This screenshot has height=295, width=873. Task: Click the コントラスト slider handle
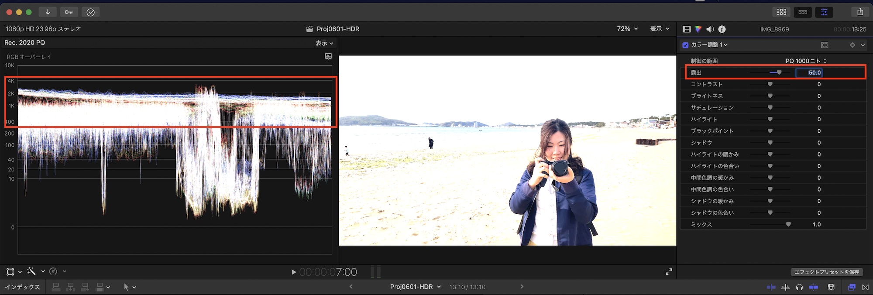[770, 84]
